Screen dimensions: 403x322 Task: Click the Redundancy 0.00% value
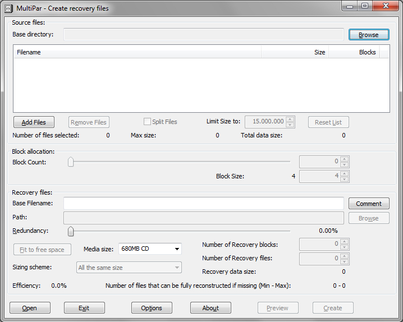[x=328, y=231]
